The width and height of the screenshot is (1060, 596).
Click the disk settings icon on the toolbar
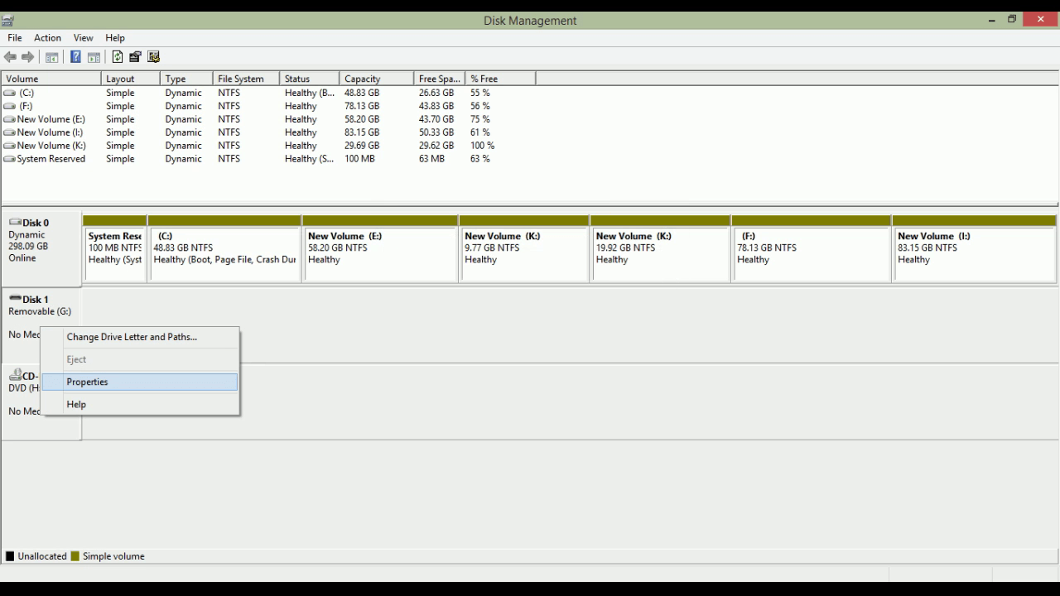[154, 56]
